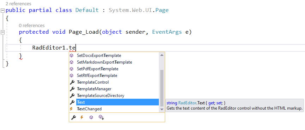305x130 pixels.
Task: Click method cube icon beside SetRtfExportTemplate
Action: (x=72, y=76)
